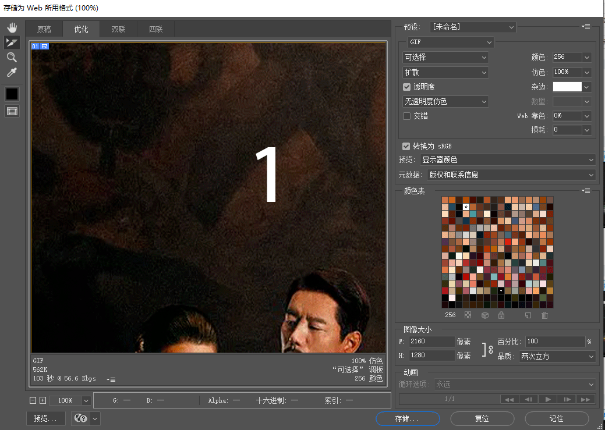
Task: Toggle the 转换为 sRGB checkbox
Action: click(x=406, y=146)
